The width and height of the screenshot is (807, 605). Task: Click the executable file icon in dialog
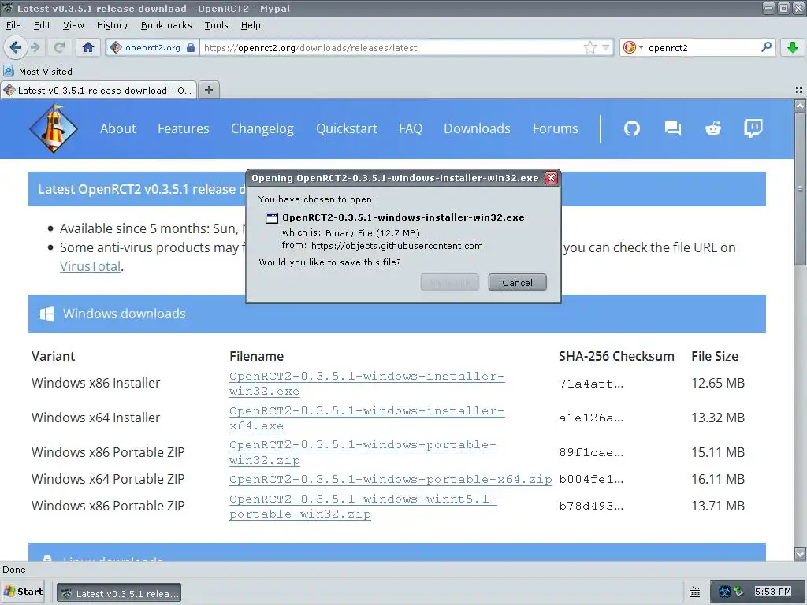(271, 217)
